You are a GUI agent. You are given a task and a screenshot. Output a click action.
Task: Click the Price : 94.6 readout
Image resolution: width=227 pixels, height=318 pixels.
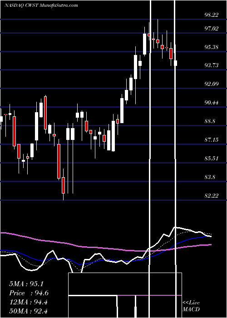tap(29, 293)
